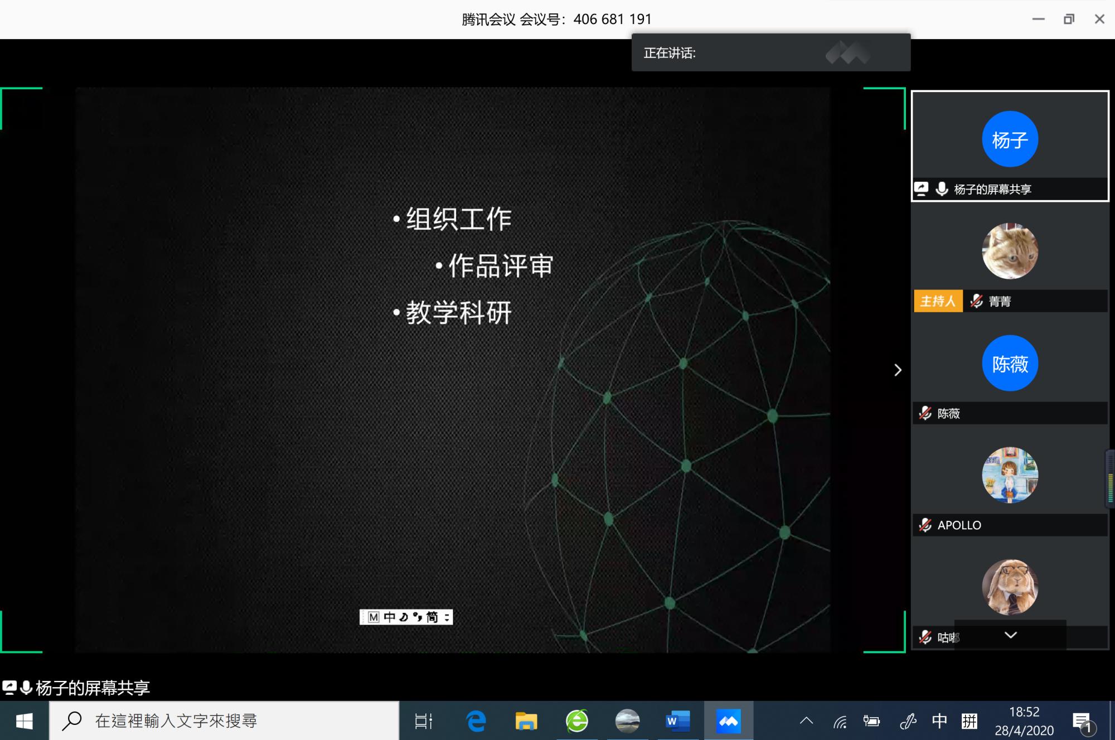Toggle 简 simplified mode on IME toolbar
The height and width of the screenshot is (740, 1115).
click(x=432, y=617)
